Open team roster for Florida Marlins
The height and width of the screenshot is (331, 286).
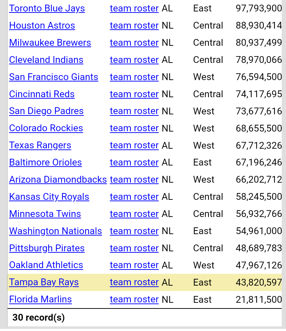pos(134,299)
